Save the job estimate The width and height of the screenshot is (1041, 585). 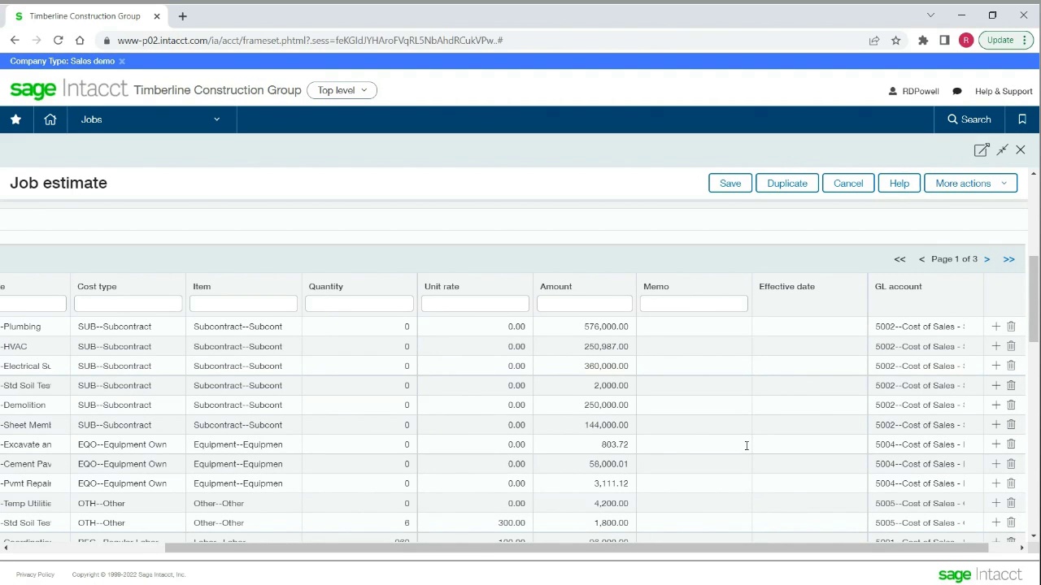730,184
